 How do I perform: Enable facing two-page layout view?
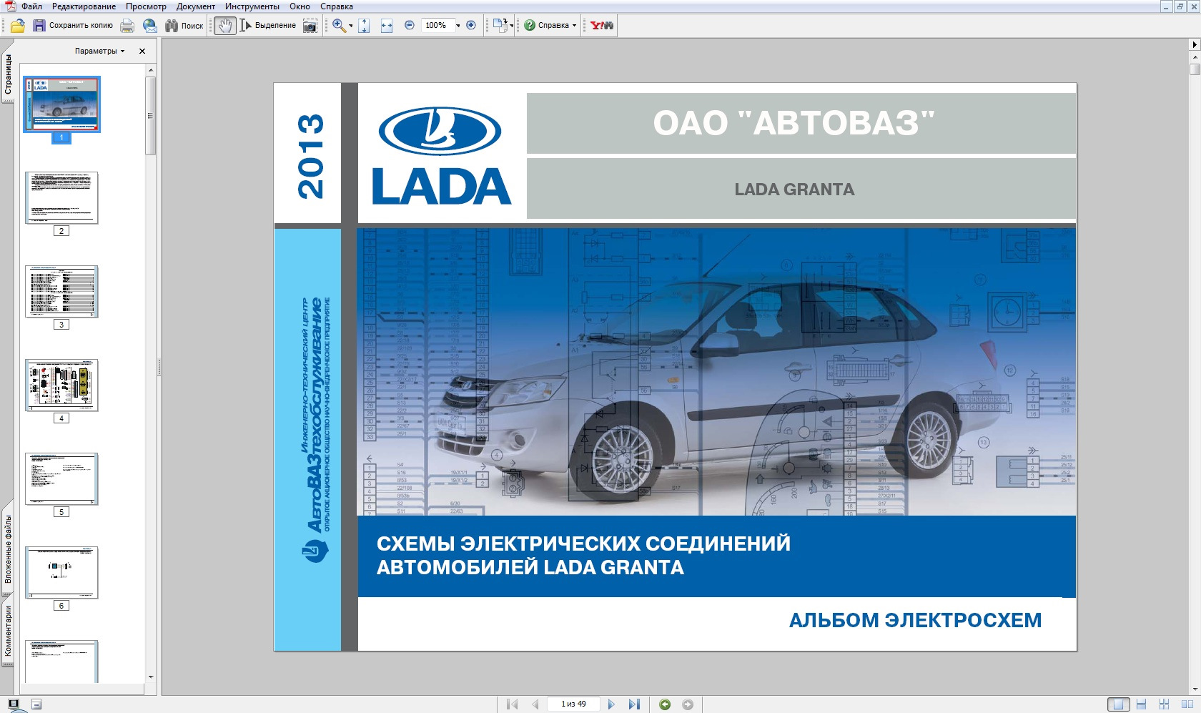click(x=1187, y=704)
